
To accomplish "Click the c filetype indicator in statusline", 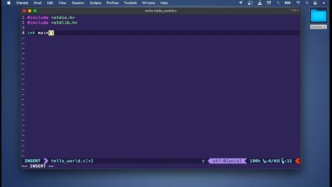I will 203,161.
